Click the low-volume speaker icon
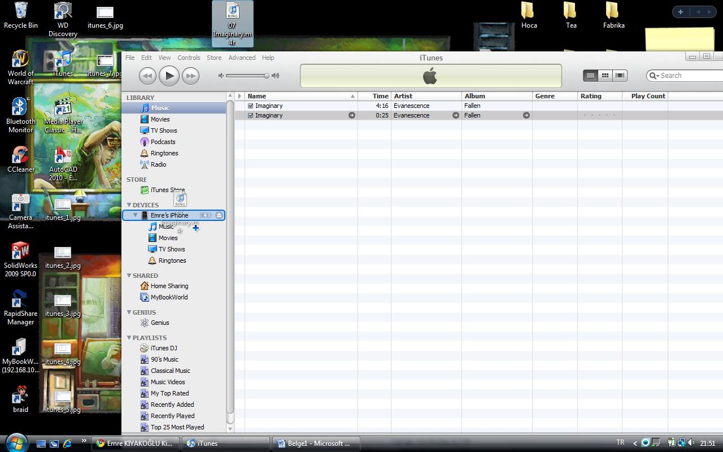 tap(221, 75)
